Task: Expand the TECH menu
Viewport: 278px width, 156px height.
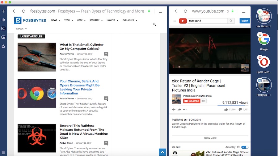Action: pos(69,20)
